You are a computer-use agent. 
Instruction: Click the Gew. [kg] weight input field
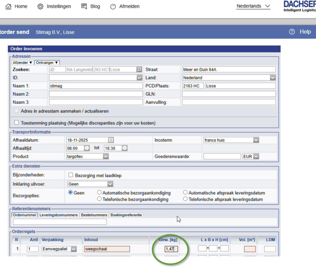pyautogui.click(x=171, y=249)
